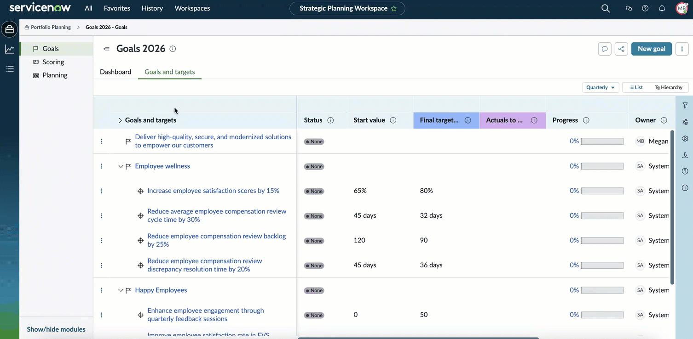Viewport: 693px width, 339px height.
Task: Open row actions for Happy Employees goal
Action: 102,290
